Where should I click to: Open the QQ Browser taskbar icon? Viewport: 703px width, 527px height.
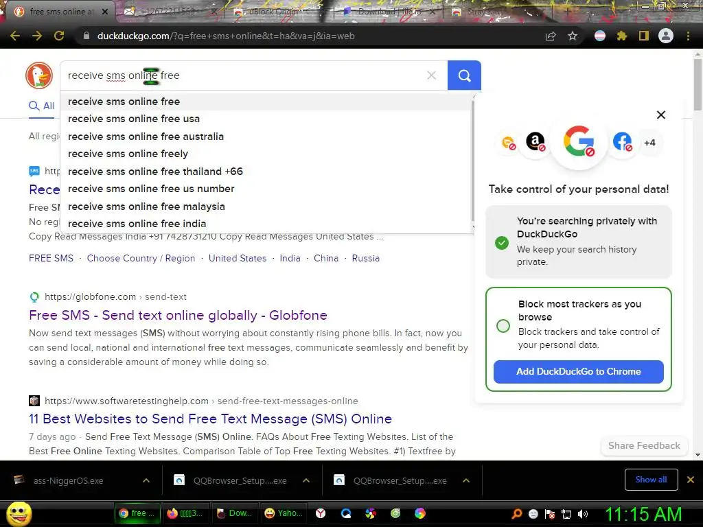(346, 513)
